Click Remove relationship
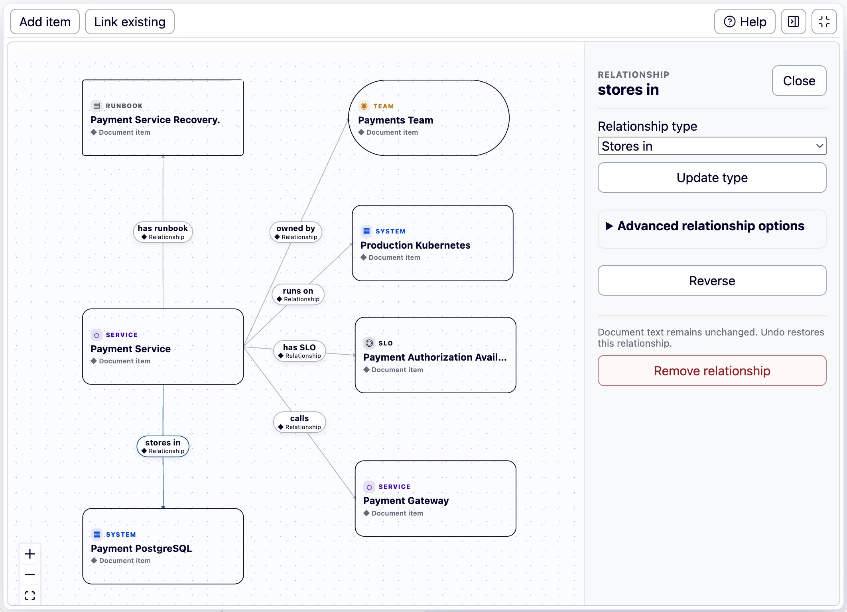The width and height of the screenshot is (847, 612). (x=712, y=371)
